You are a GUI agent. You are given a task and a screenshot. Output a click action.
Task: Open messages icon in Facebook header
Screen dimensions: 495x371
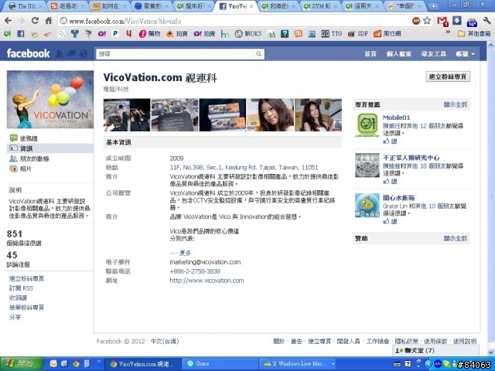[x=71, y=54]
